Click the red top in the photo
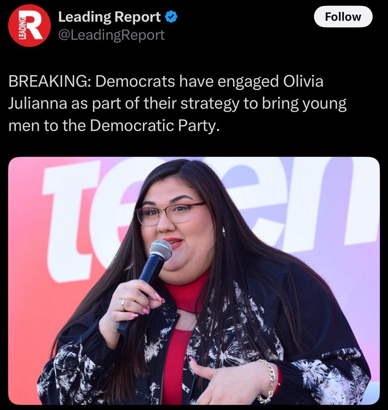The width and height of the screenshot is (388, 410). click(x=180, y=340)
